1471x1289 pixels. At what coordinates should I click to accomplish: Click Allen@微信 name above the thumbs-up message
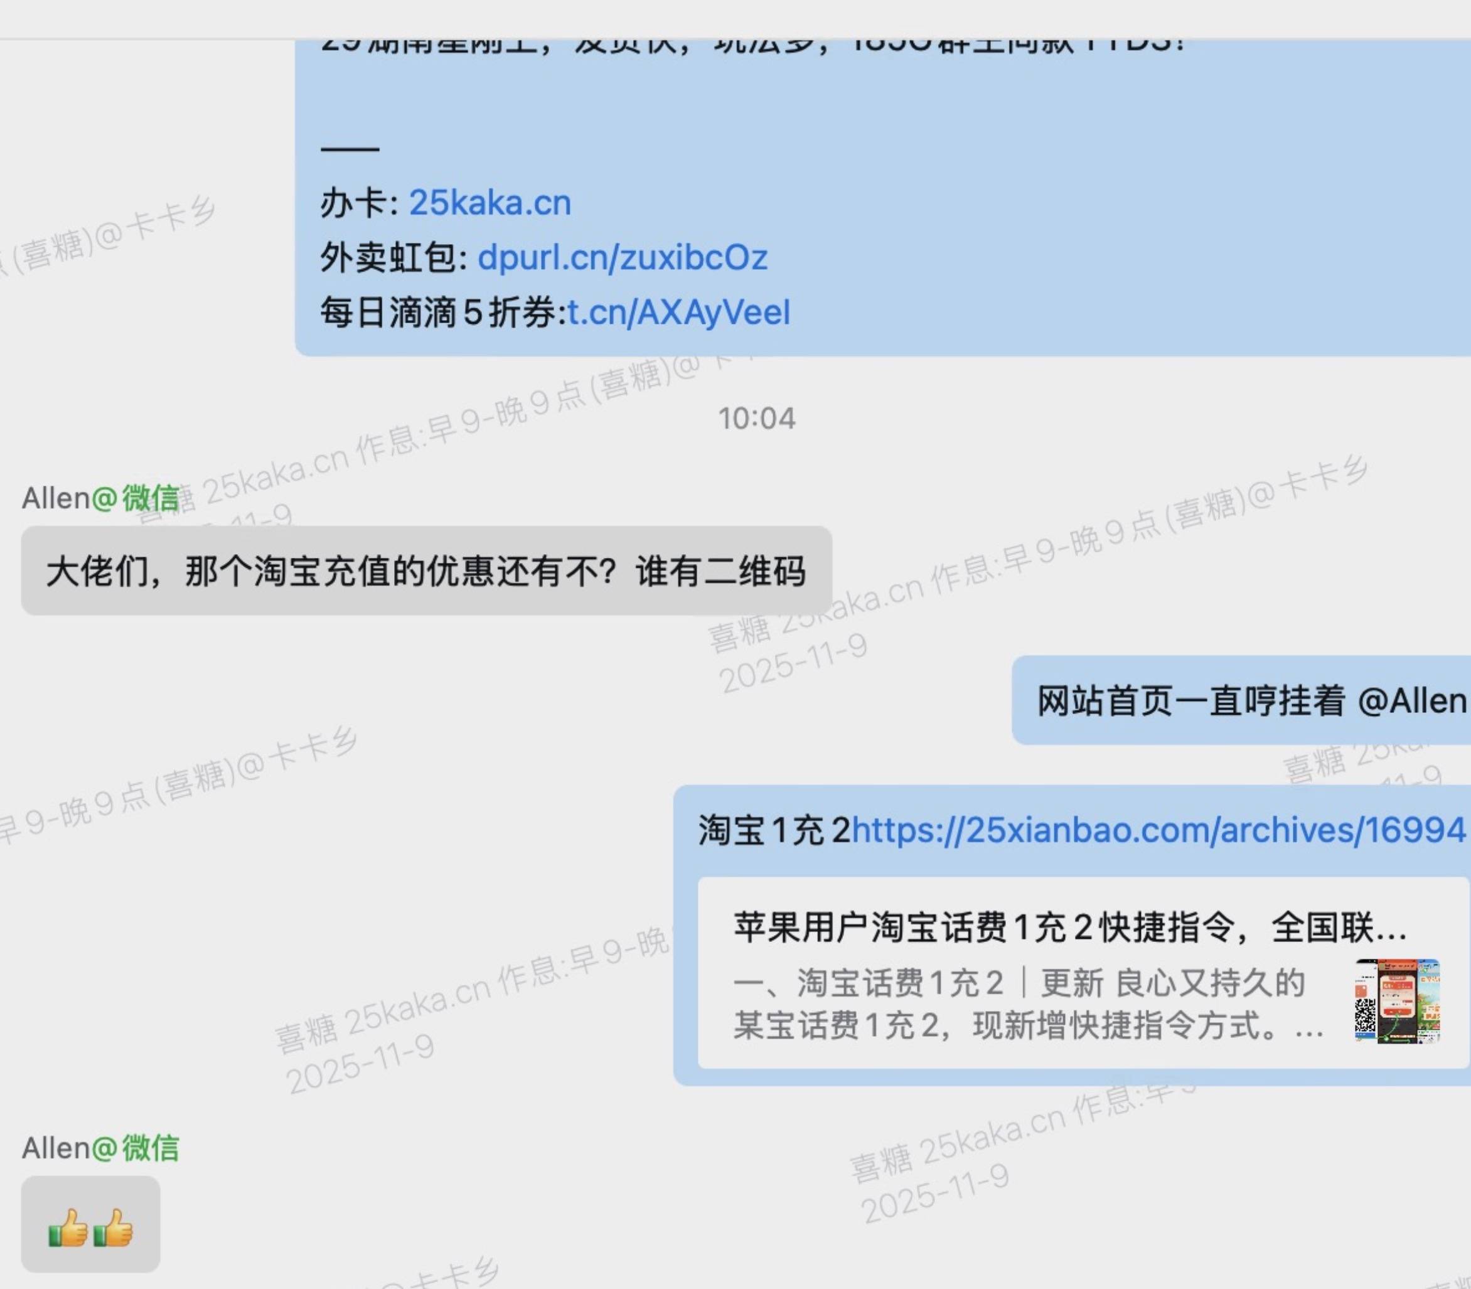(100, 1148)
